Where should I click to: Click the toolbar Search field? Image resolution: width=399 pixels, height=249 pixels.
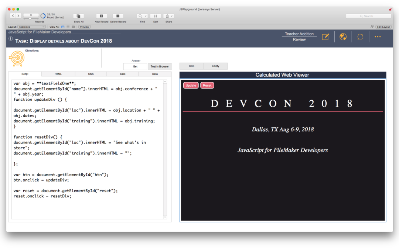pos(368,16)
